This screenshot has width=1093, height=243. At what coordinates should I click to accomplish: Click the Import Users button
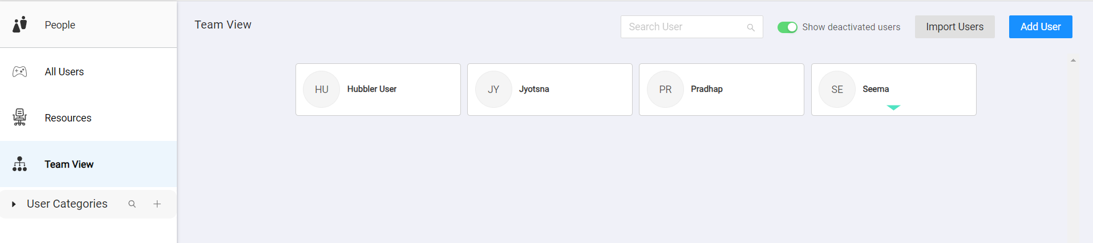(954, 27)
